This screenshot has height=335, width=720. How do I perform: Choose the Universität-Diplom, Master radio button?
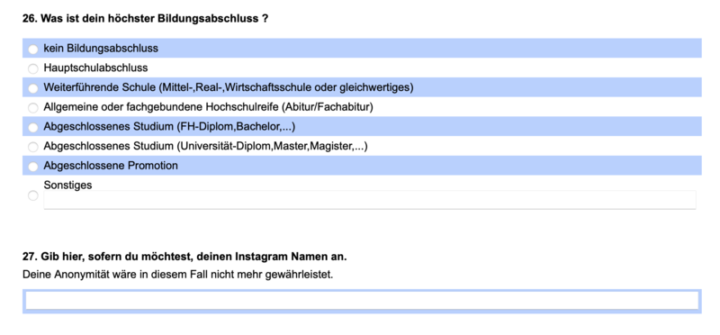point(33,147)
